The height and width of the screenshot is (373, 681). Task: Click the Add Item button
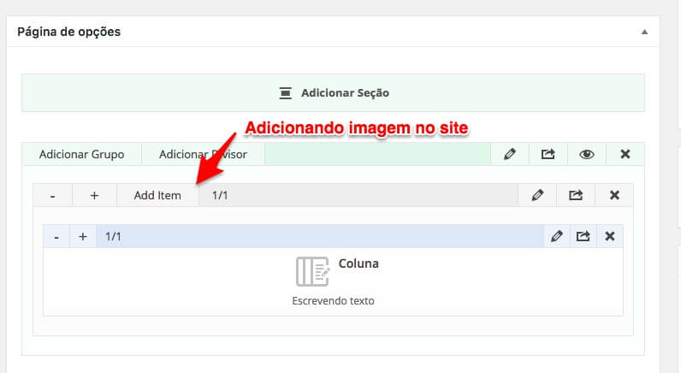pos(157,195)
